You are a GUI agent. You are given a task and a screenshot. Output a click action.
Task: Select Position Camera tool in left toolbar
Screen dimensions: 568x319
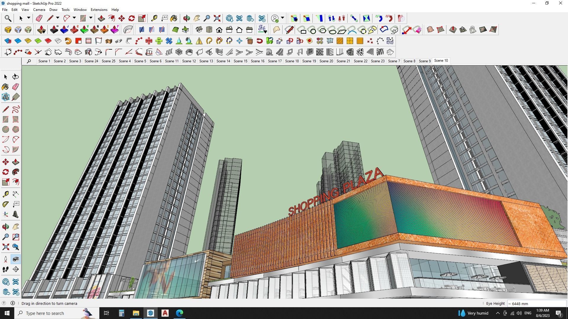point(6,259)
